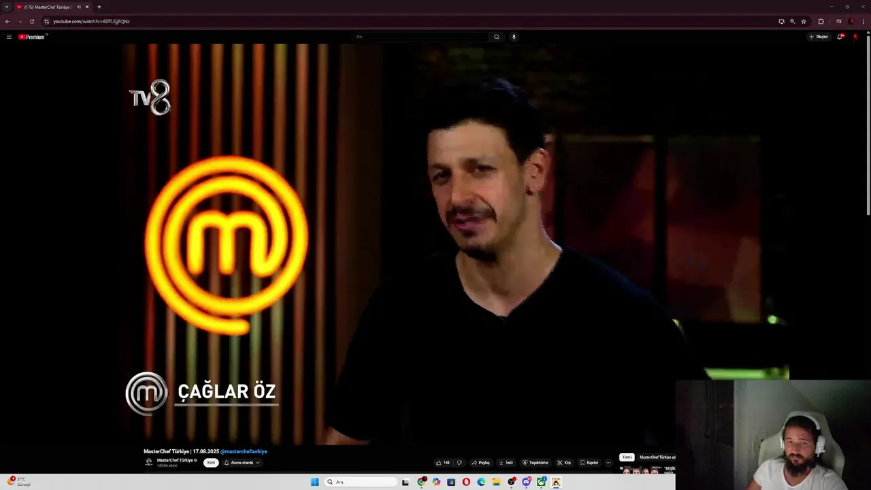Bookmark this page with star icon
Viewport: 871px width, 490px height.
pos(804,21)
